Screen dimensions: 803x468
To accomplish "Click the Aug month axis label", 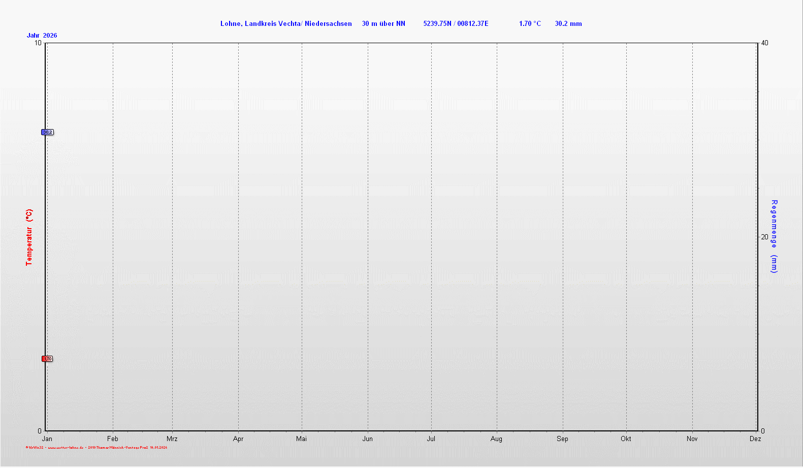I will coord(497,439).
